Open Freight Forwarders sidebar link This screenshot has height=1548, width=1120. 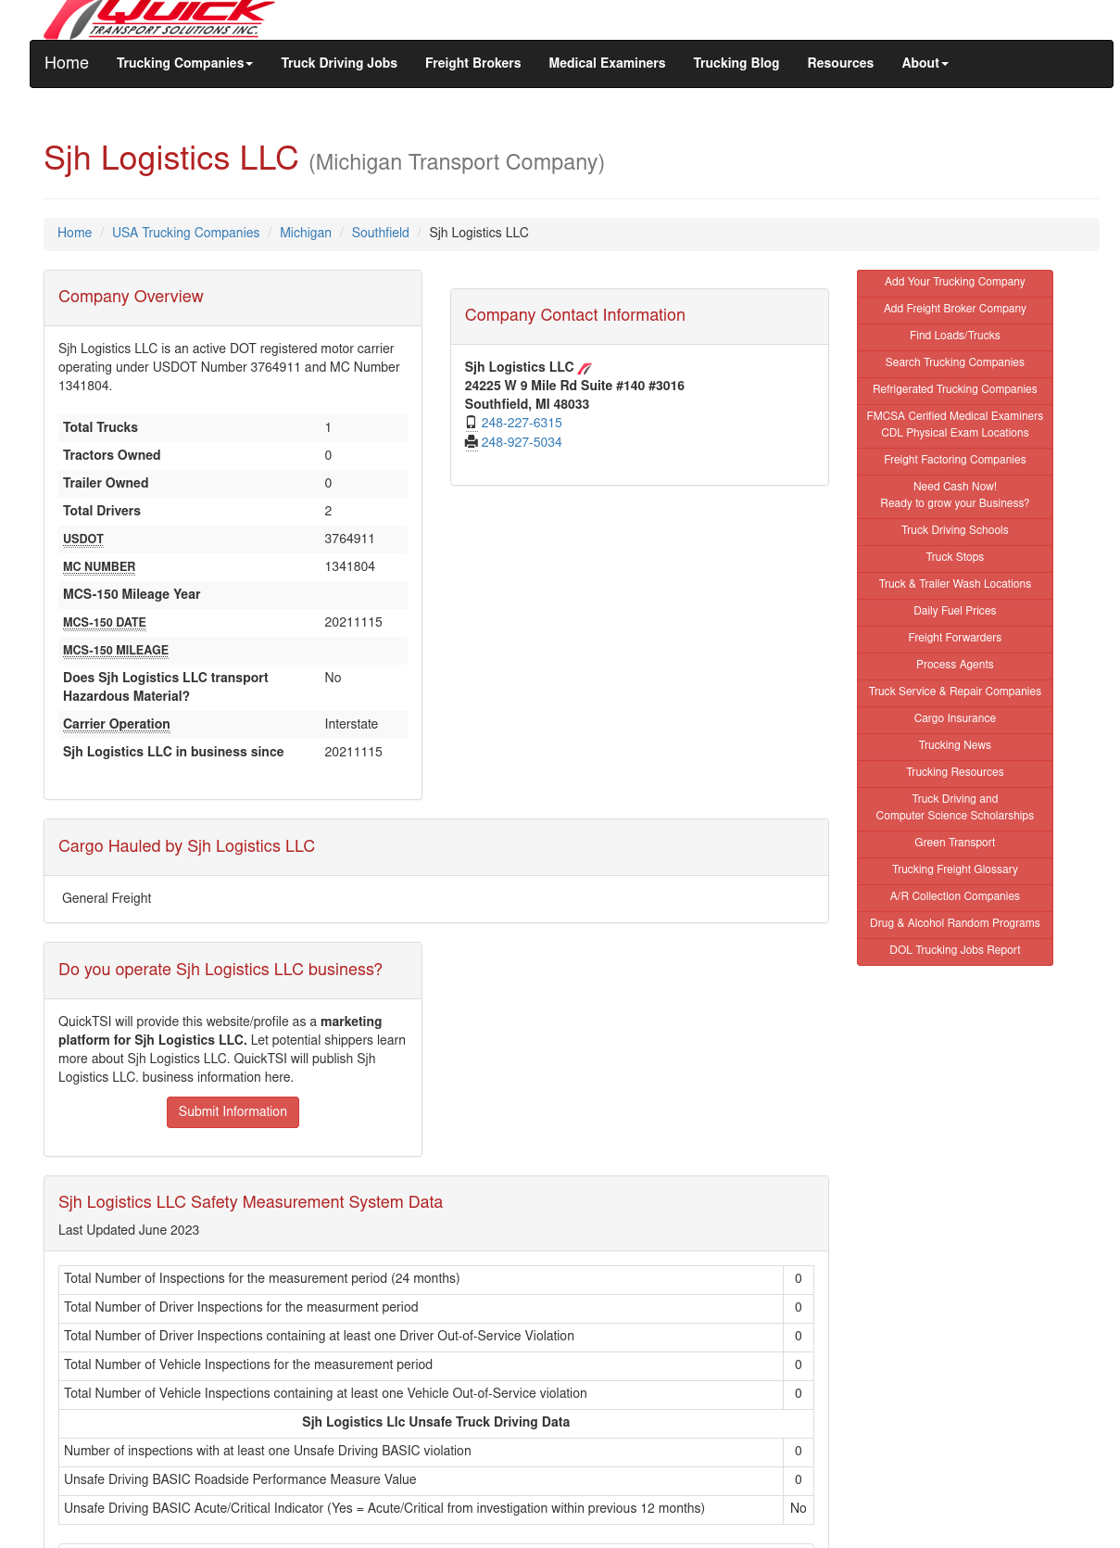pos(954,639)
